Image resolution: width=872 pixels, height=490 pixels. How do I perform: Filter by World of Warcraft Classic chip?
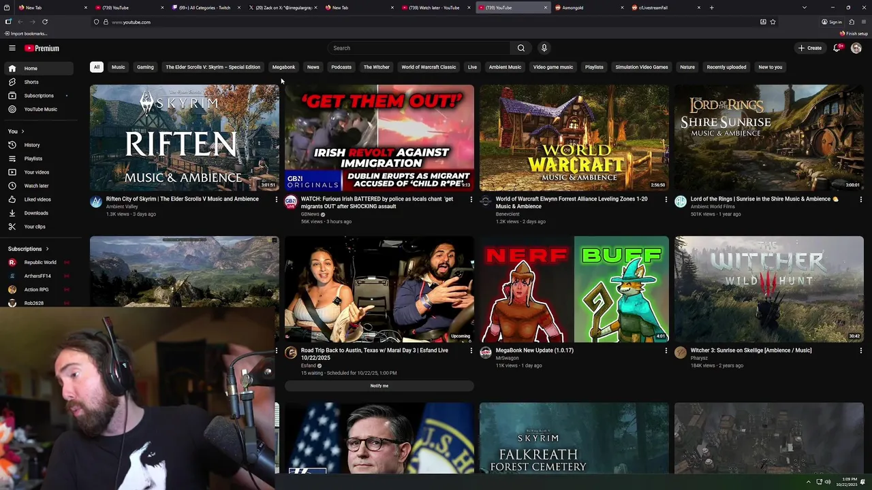429,67
